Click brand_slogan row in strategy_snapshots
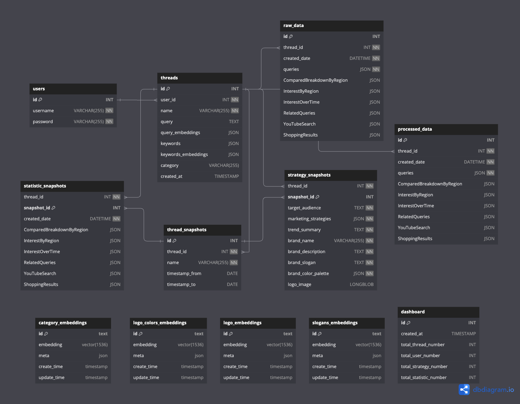The width and height of the screenshot is (520, 404). [331, 263]
